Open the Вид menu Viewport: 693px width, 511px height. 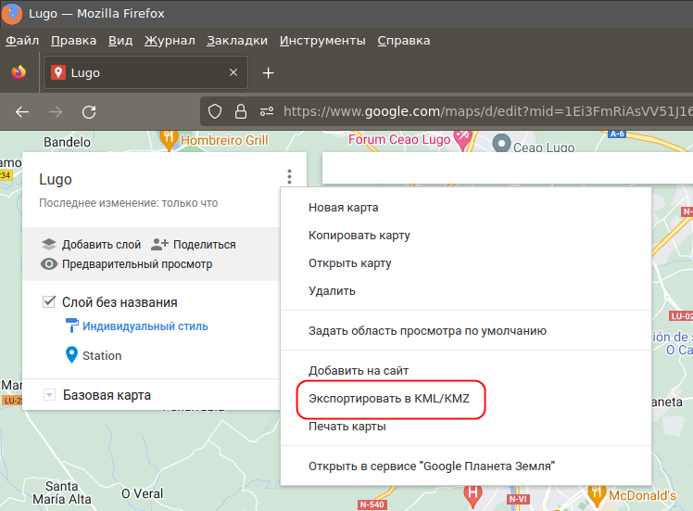120,41
